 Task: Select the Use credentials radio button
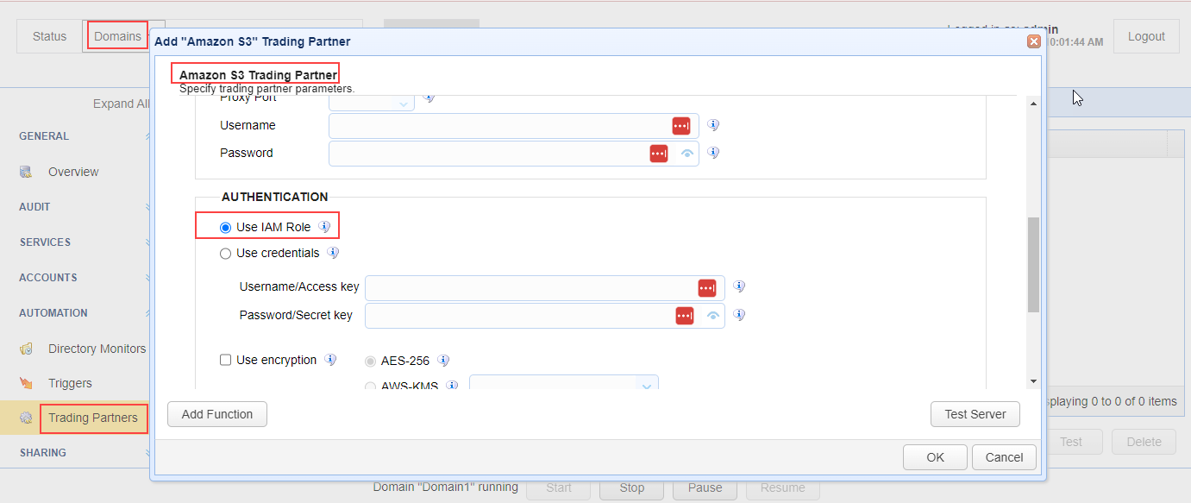(x=226, y=254)
